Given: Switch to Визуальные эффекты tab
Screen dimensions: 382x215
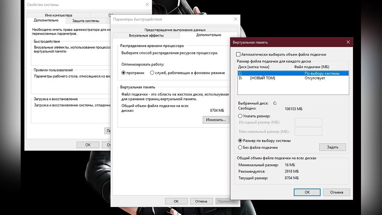Looking at the screenshot, I should (x=146, y=35).
